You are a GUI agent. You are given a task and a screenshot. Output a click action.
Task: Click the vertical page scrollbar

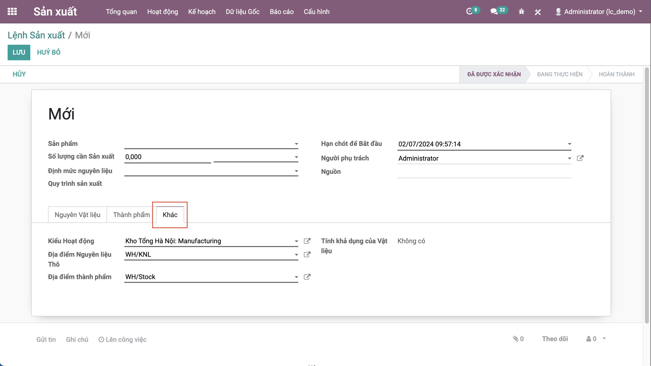pos(647,193)
